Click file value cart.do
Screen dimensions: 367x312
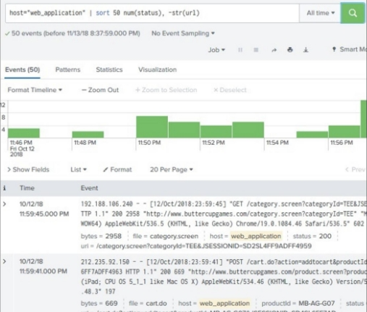coord(156,303)
